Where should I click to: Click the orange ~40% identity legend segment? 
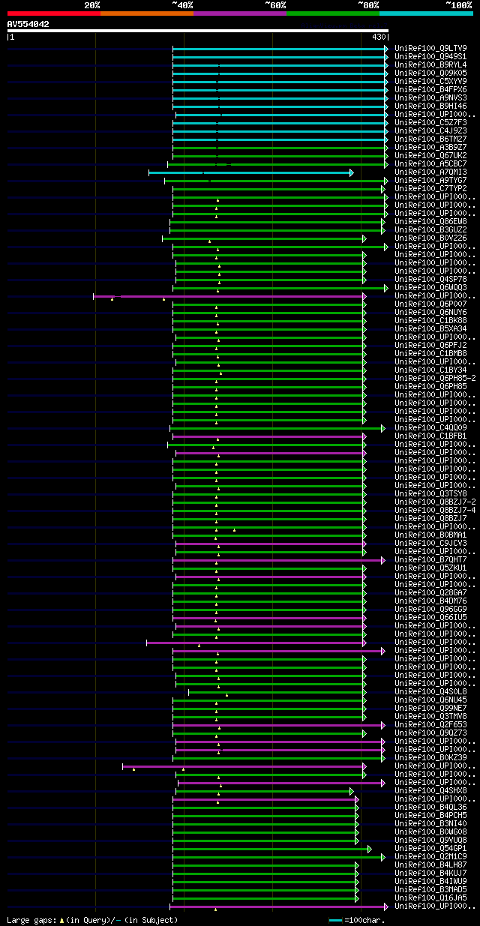[147, 13]
